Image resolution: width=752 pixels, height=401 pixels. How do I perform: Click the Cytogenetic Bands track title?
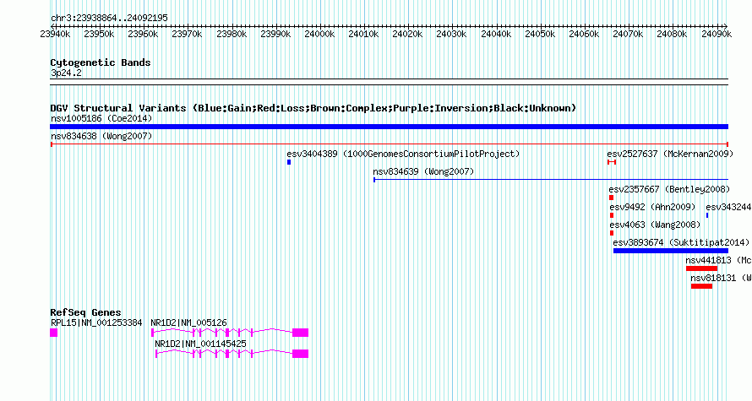(101, 62)
